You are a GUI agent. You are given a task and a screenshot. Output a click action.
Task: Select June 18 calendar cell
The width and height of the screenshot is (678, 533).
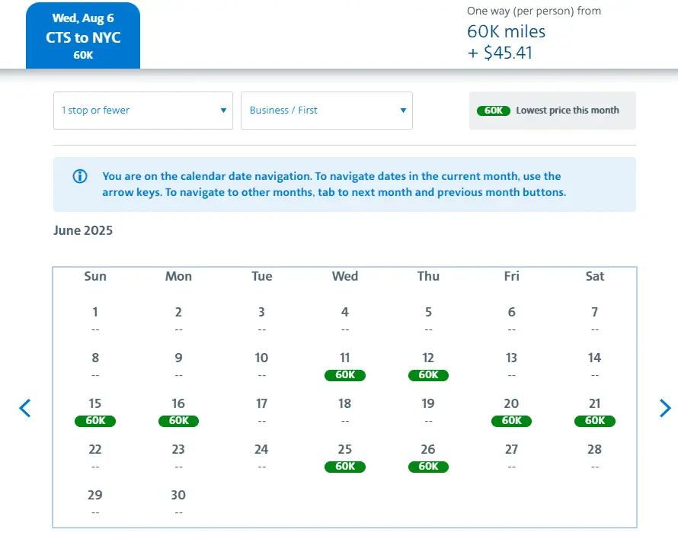[345, 410]
